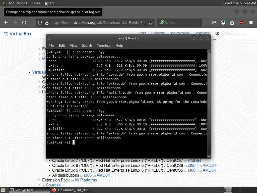
Task: Click the terminal window menu button at title left
Action: (x=49, y=38)
